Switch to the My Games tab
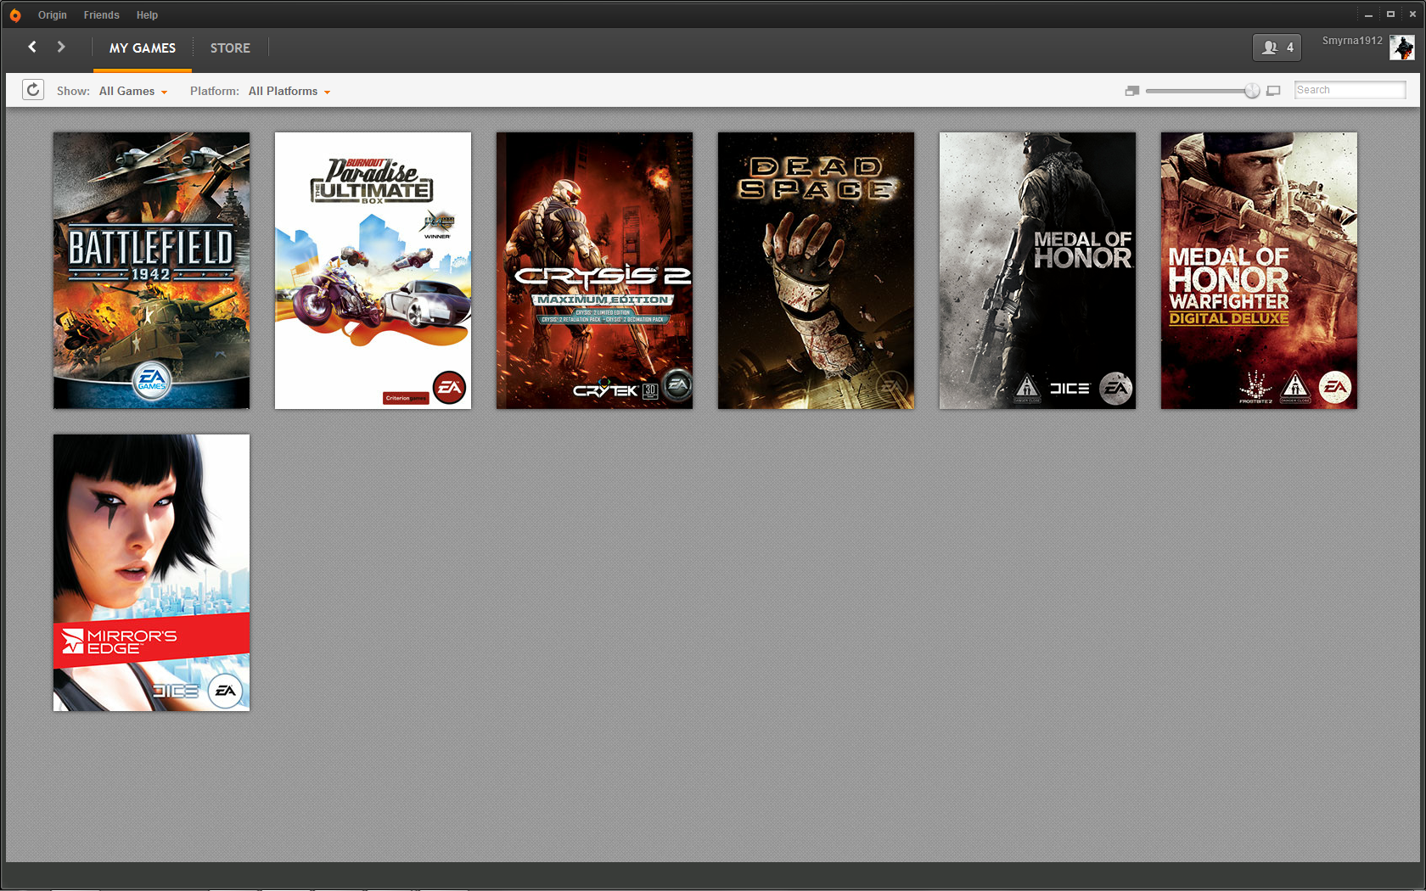The image size is (1426, 891). (x=143, y=48)
